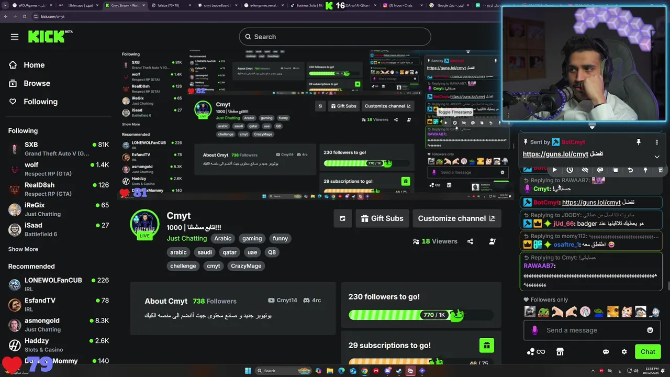Expand the pinned message chevron
The height and width of the screenshot is (377, 670).
pyautogui.click(x=657, y=157)
